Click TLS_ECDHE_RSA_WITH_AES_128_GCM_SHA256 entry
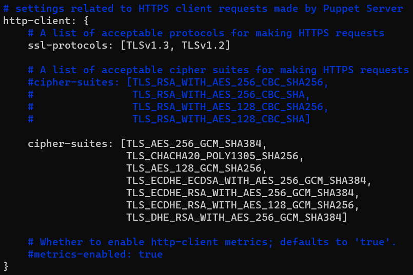 pos(240,205)
